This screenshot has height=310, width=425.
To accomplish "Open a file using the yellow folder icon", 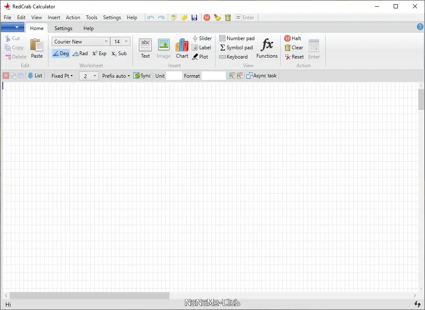I will point(184,18).
